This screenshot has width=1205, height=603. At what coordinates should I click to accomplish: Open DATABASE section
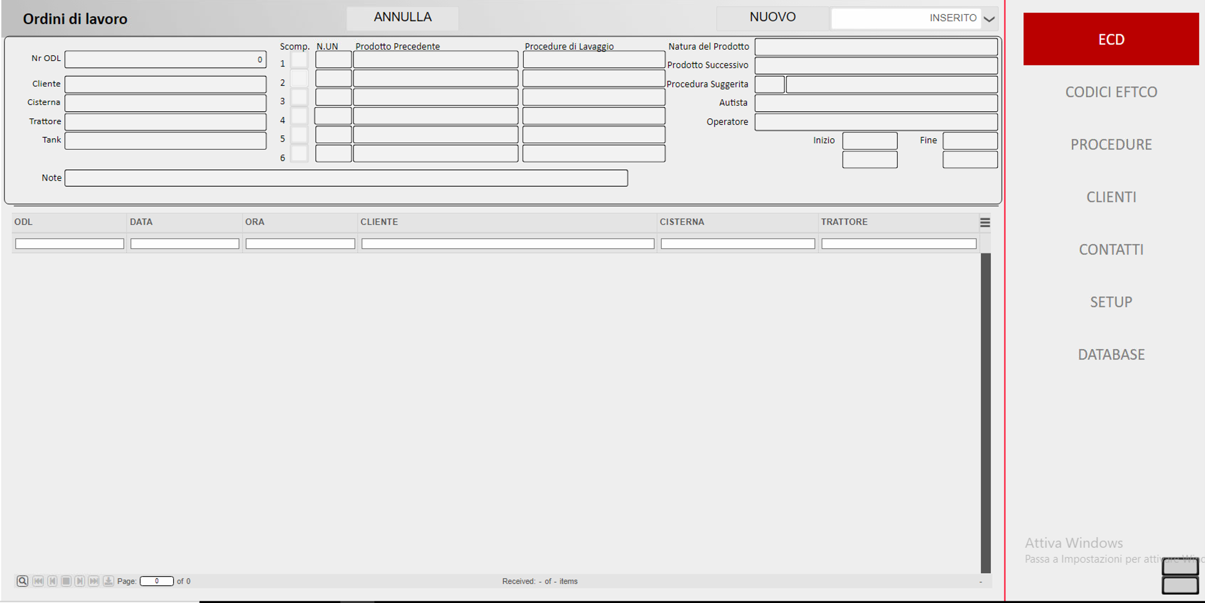pyautogui.click(x=1111, y=354)
